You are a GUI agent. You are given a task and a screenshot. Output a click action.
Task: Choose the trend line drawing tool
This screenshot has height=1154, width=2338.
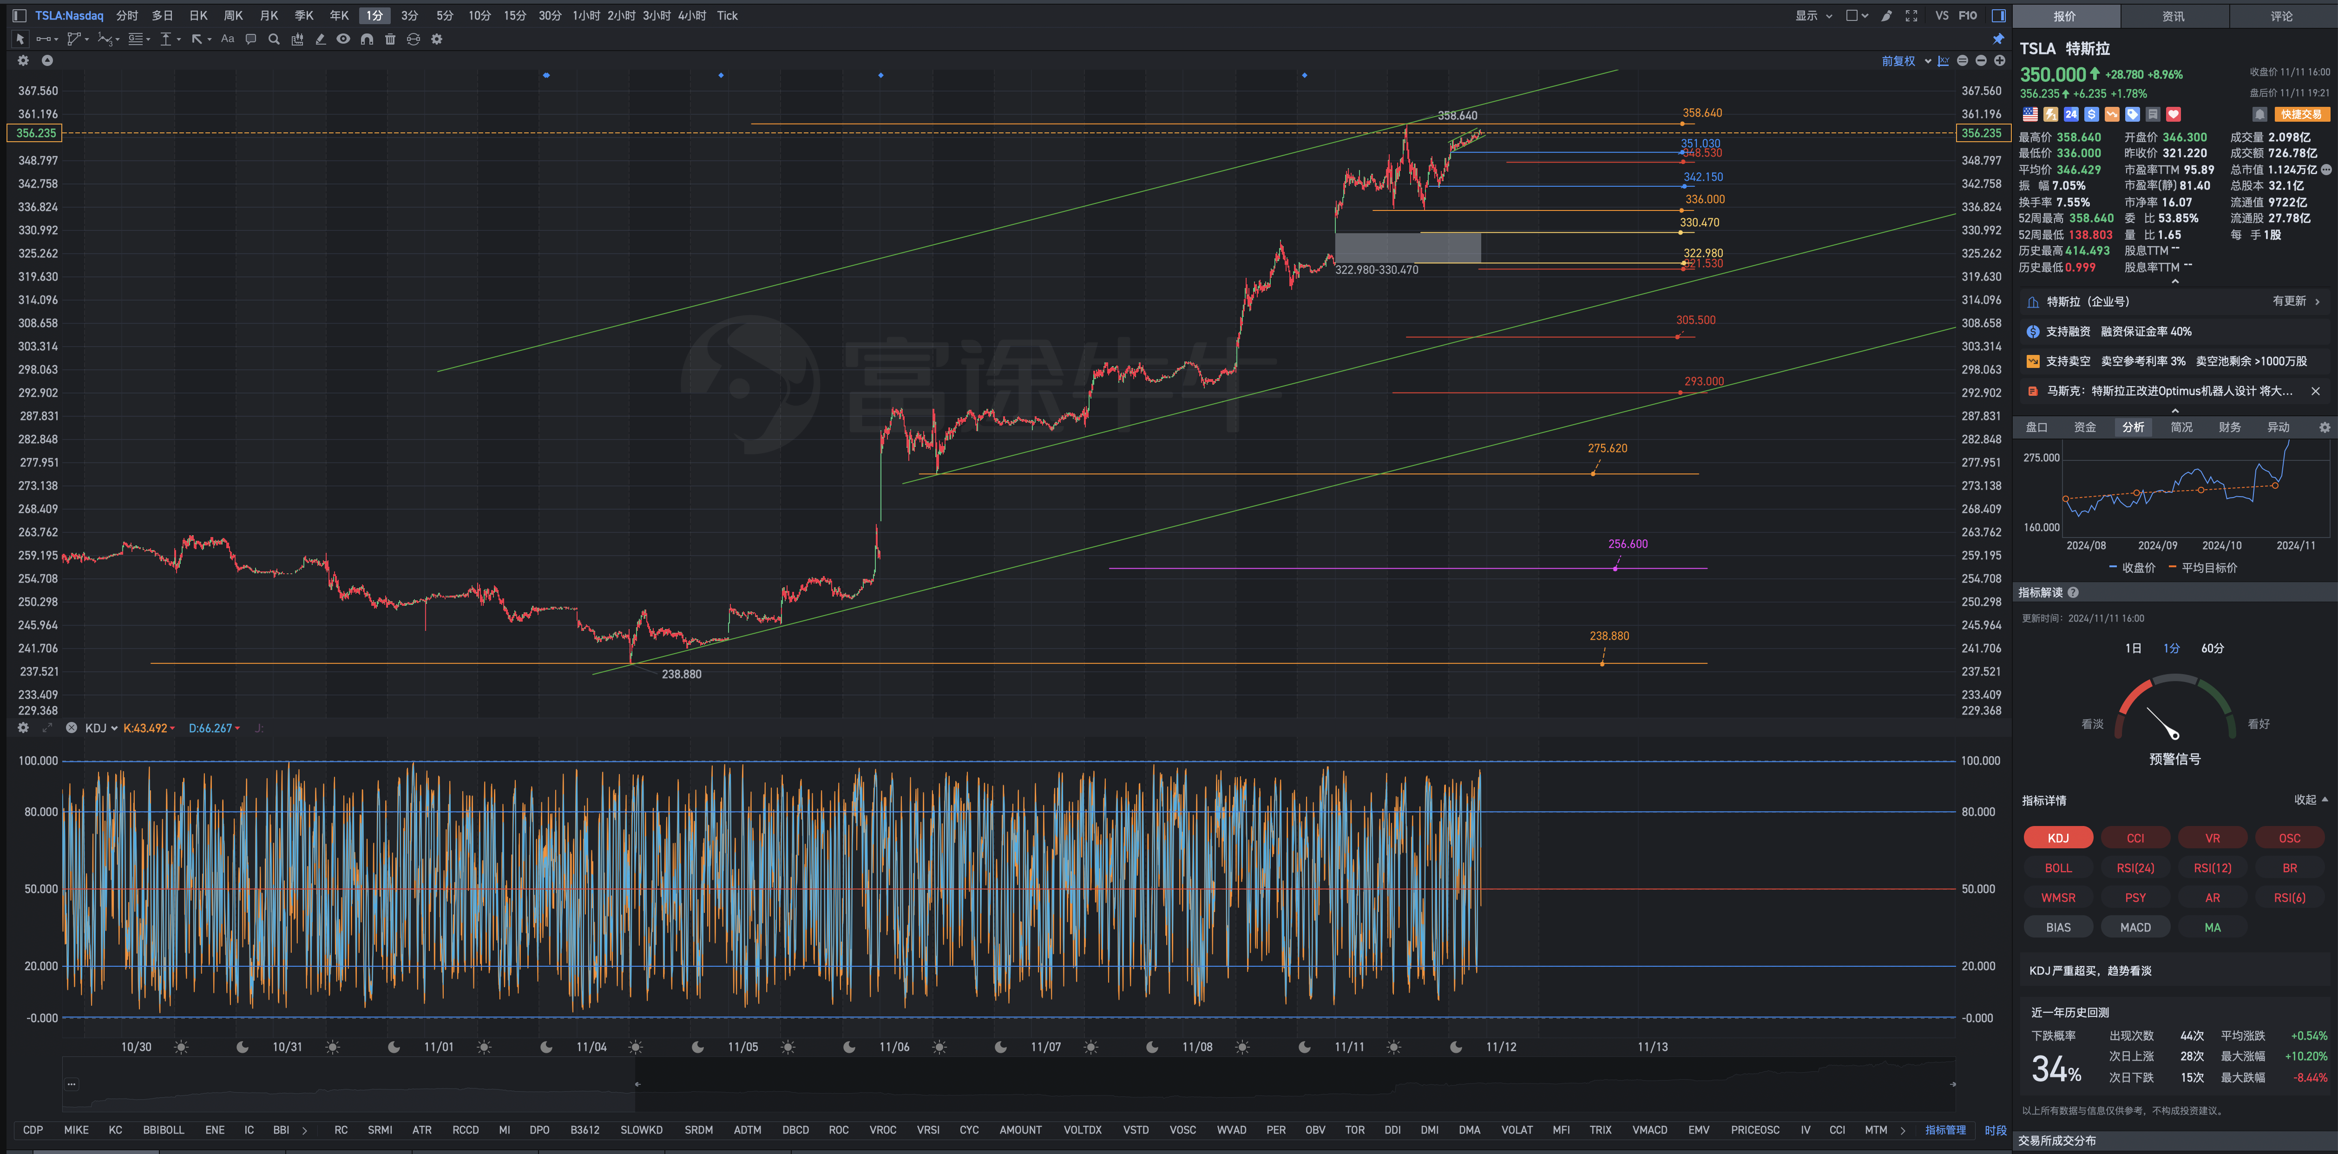(43, 39)
